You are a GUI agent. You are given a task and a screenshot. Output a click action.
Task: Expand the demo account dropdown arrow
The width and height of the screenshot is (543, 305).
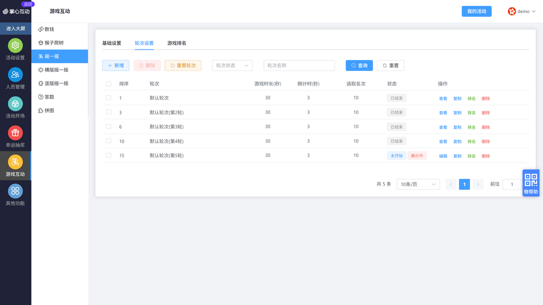(x=533, y=11)
